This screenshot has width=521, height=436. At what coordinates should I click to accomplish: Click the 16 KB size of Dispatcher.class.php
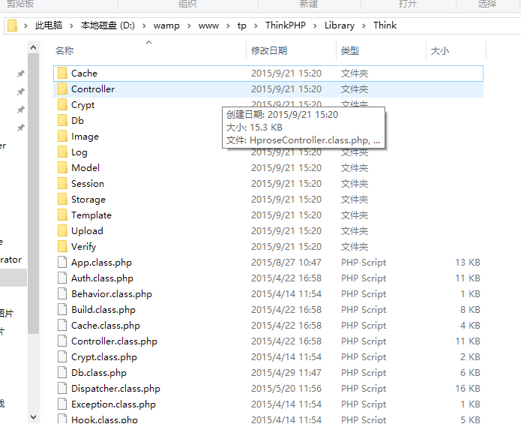pos(468,389)
